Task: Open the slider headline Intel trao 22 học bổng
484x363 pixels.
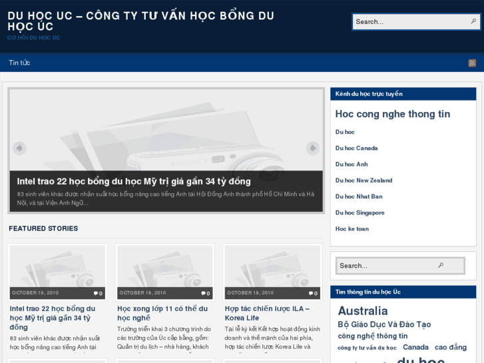Action: pyautogui.click(x=134, y=181)
